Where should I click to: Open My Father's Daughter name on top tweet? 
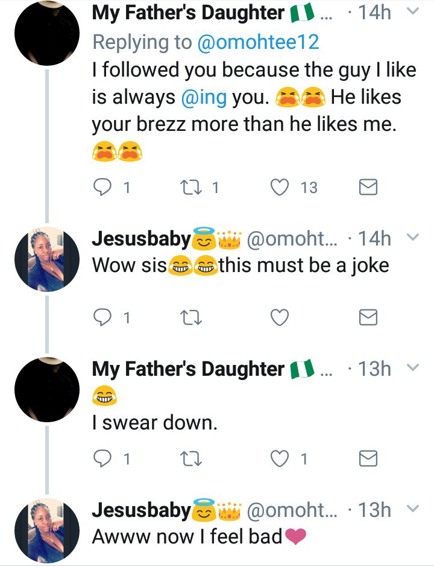[x=188, y=13]
